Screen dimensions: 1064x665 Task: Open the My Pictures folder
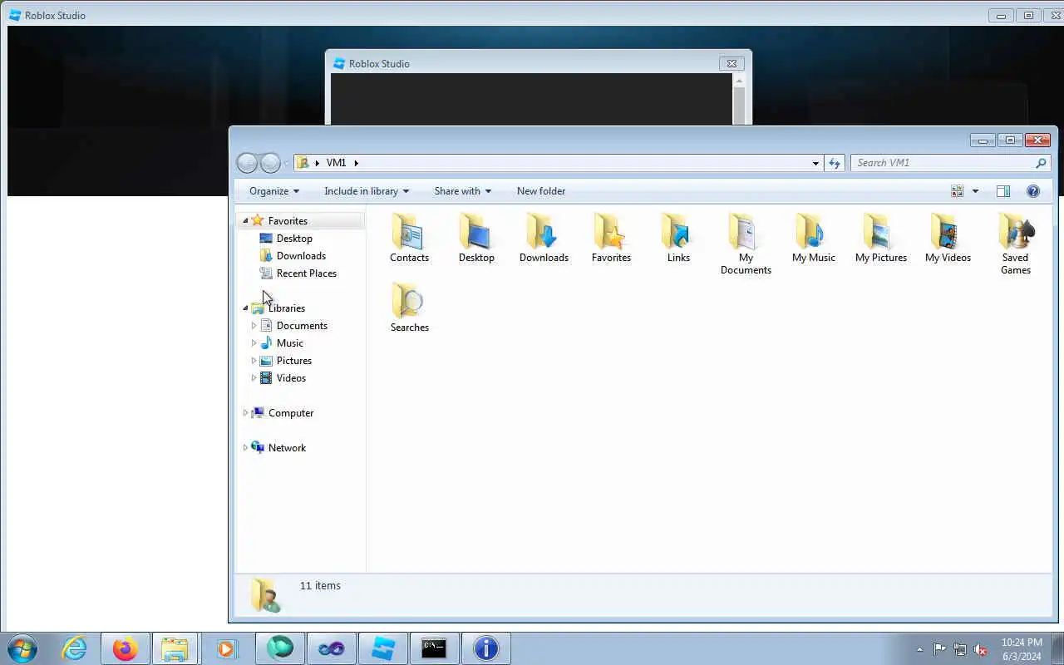(880, 238)
